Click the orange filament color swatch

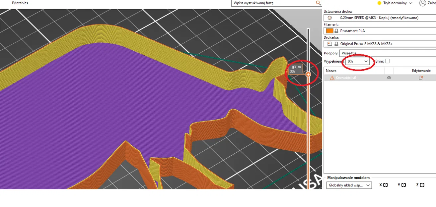coord(329,31)
